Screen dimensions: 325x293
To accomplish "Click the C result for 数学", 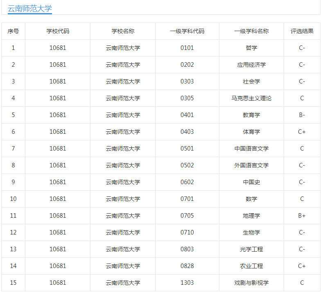I will tap(302, 199).
